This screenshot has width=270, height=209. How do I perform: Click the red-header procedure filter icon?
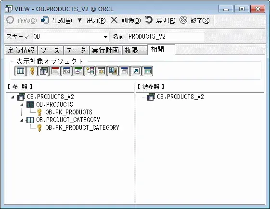pos(55,71)
